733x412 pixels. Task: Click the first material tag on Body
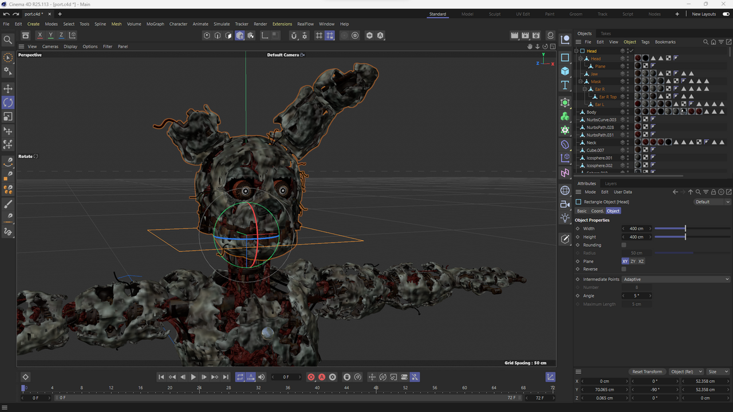click(x=637, y=112)
